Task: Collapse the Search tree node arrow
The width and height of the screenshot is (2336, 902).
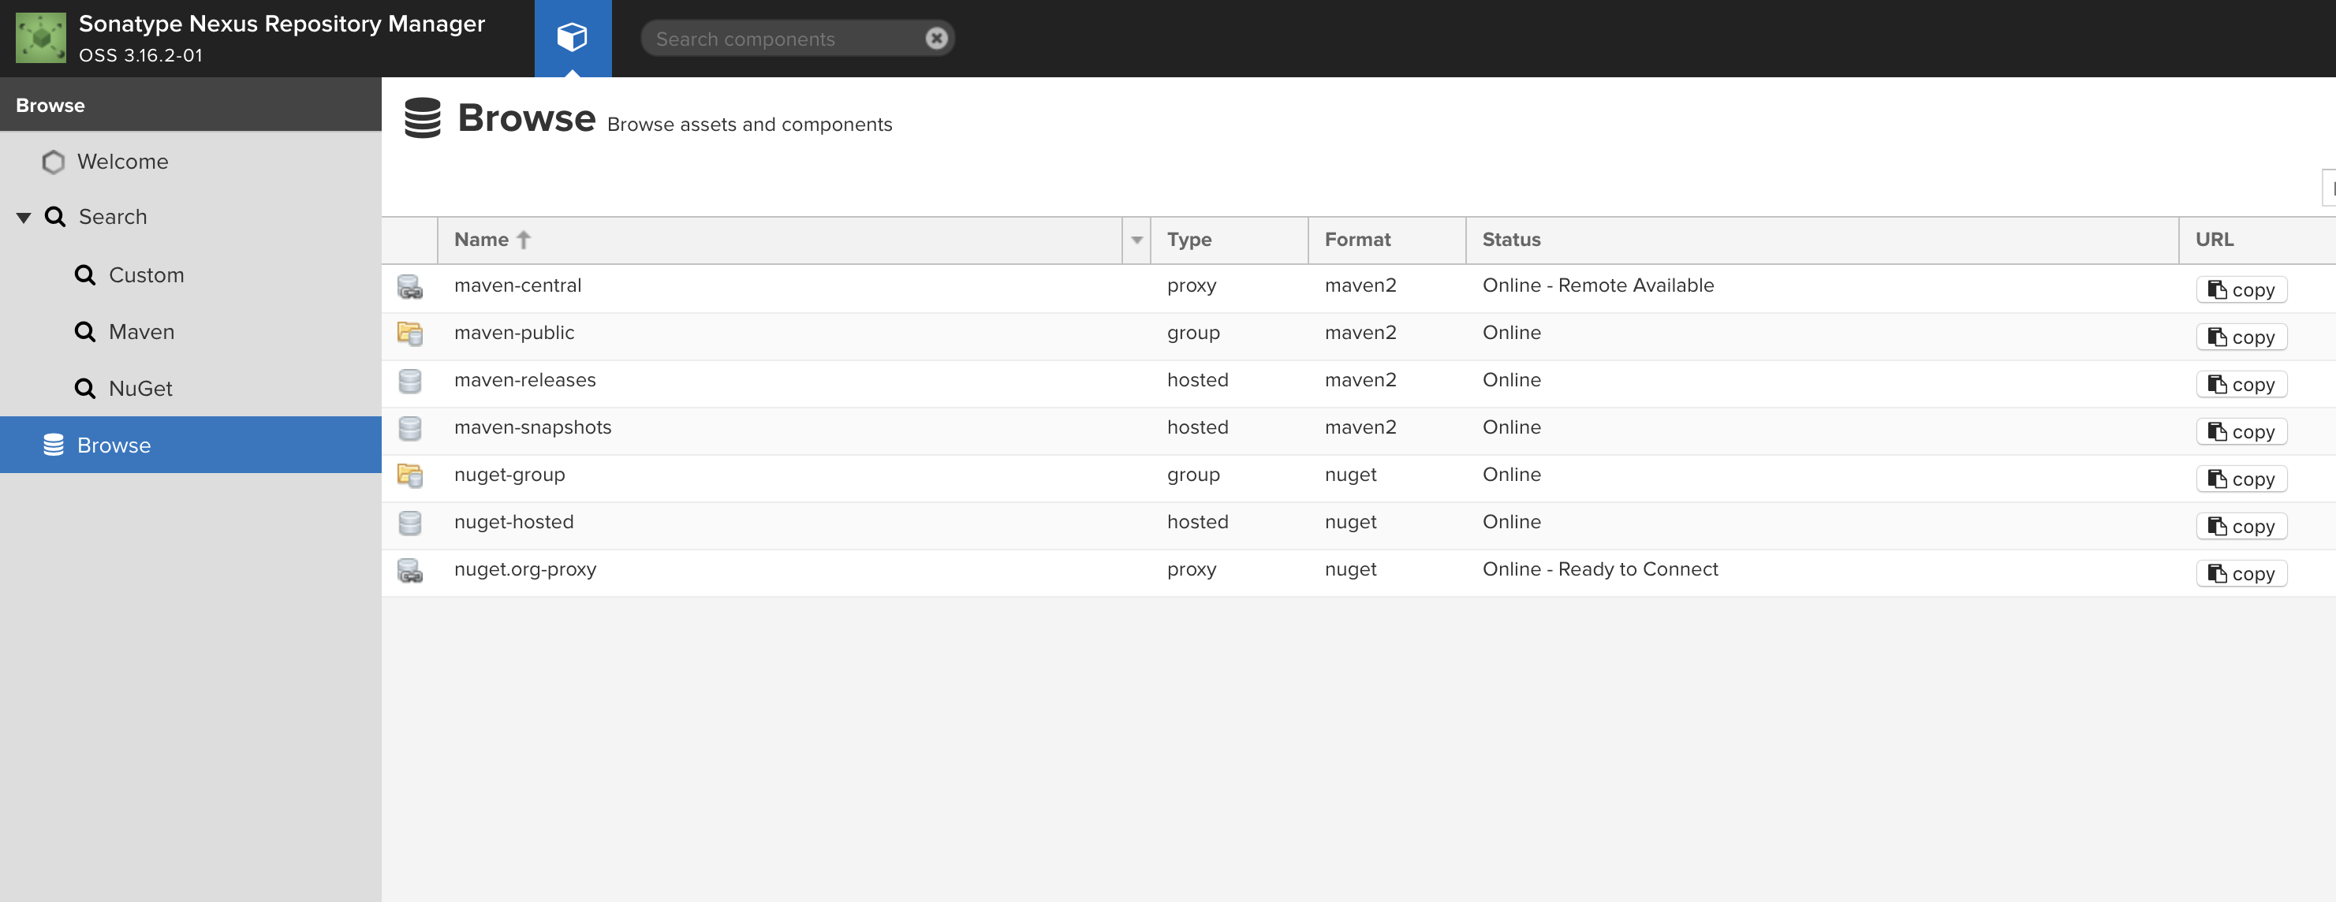Action: pos(24,218)
